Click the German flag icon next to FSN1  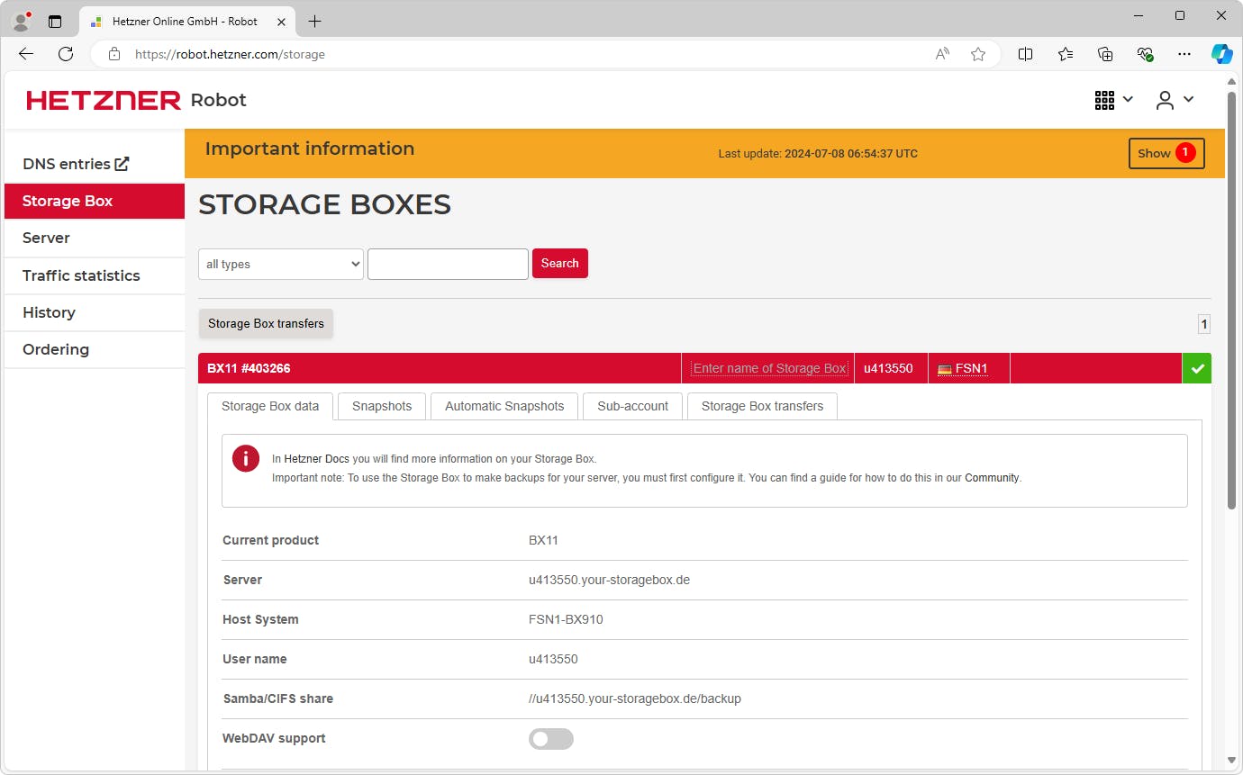945,369
